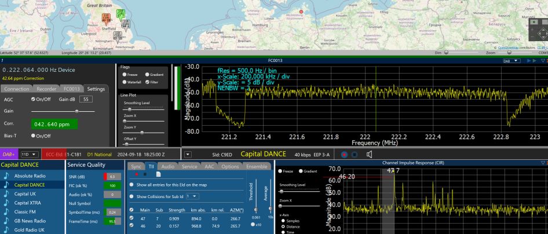This screenshot has height=234, width=548.
Task: Enable Show all entries for this EId
Action: click(131, 185)
